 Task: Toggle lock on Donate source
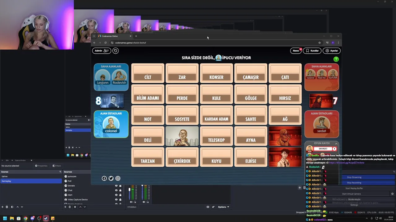[x=120, y=186]
